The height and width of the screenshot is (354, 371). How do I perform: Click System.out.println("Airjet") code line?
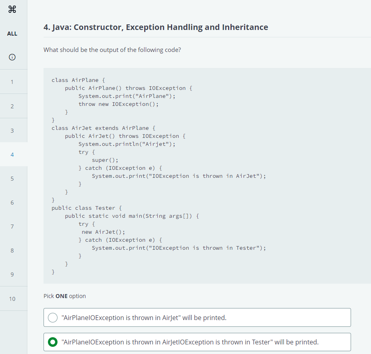point(127,144)
